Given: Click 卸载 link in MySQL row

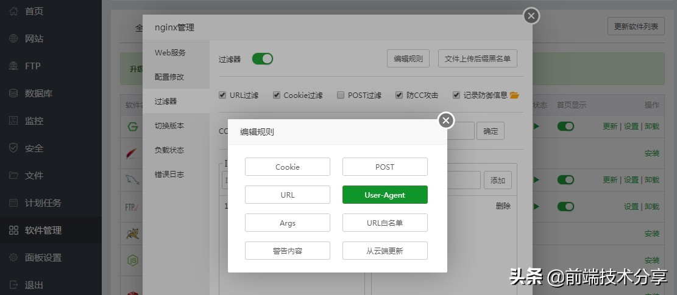Looking at the screenshot, I should [x=652, y=179].
